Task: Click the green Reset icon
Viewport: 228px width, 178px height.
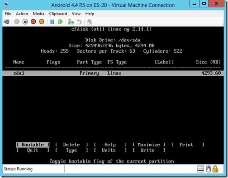Action: (x=61, y=22)
